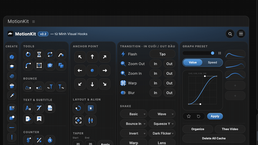
Task: Open the header hamburger menu button
Action: tap(241, 34)
